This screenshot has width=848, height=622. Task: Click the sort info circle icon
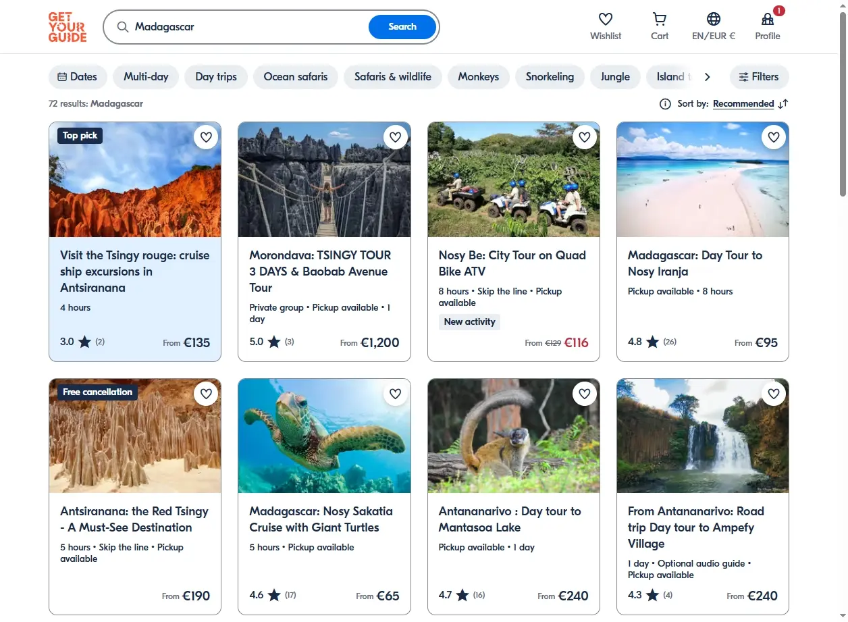tap(665, 104)
